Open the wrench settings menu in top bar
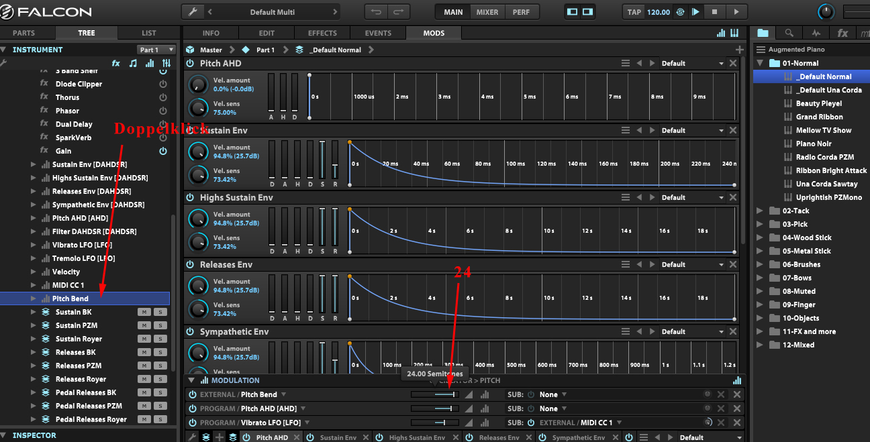The image size is (870, 442). pos(193,12)
